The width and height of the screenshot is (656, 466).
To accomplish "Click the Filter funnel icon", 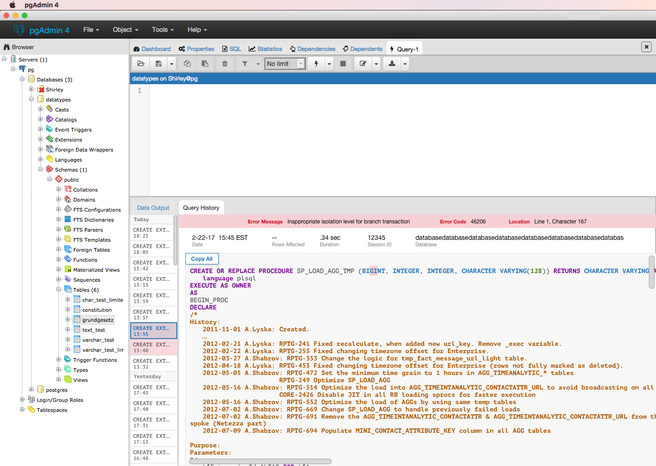I will pos(245,64).
